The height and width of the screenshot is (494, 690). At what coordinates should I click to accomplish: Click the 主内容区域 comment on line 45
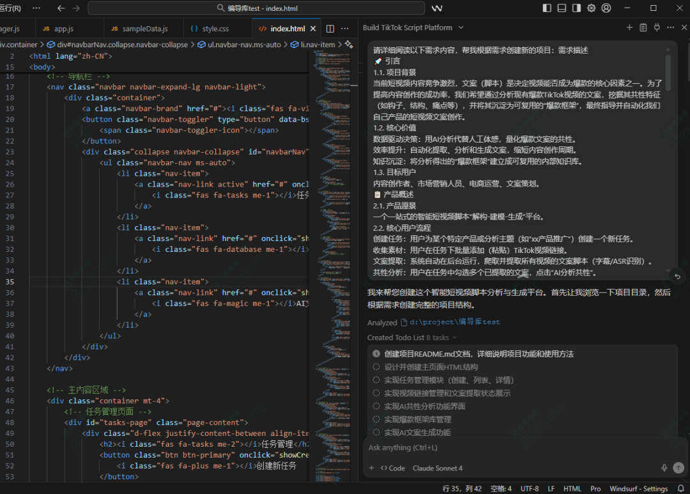(86, 390)
